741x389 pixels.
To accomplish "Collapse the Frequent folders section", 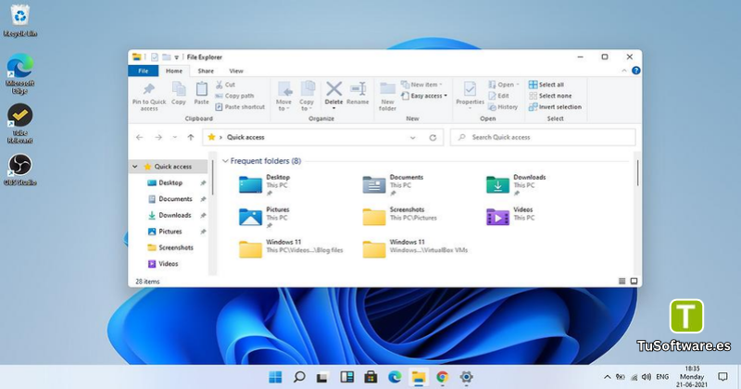I will tap(225, 161).
